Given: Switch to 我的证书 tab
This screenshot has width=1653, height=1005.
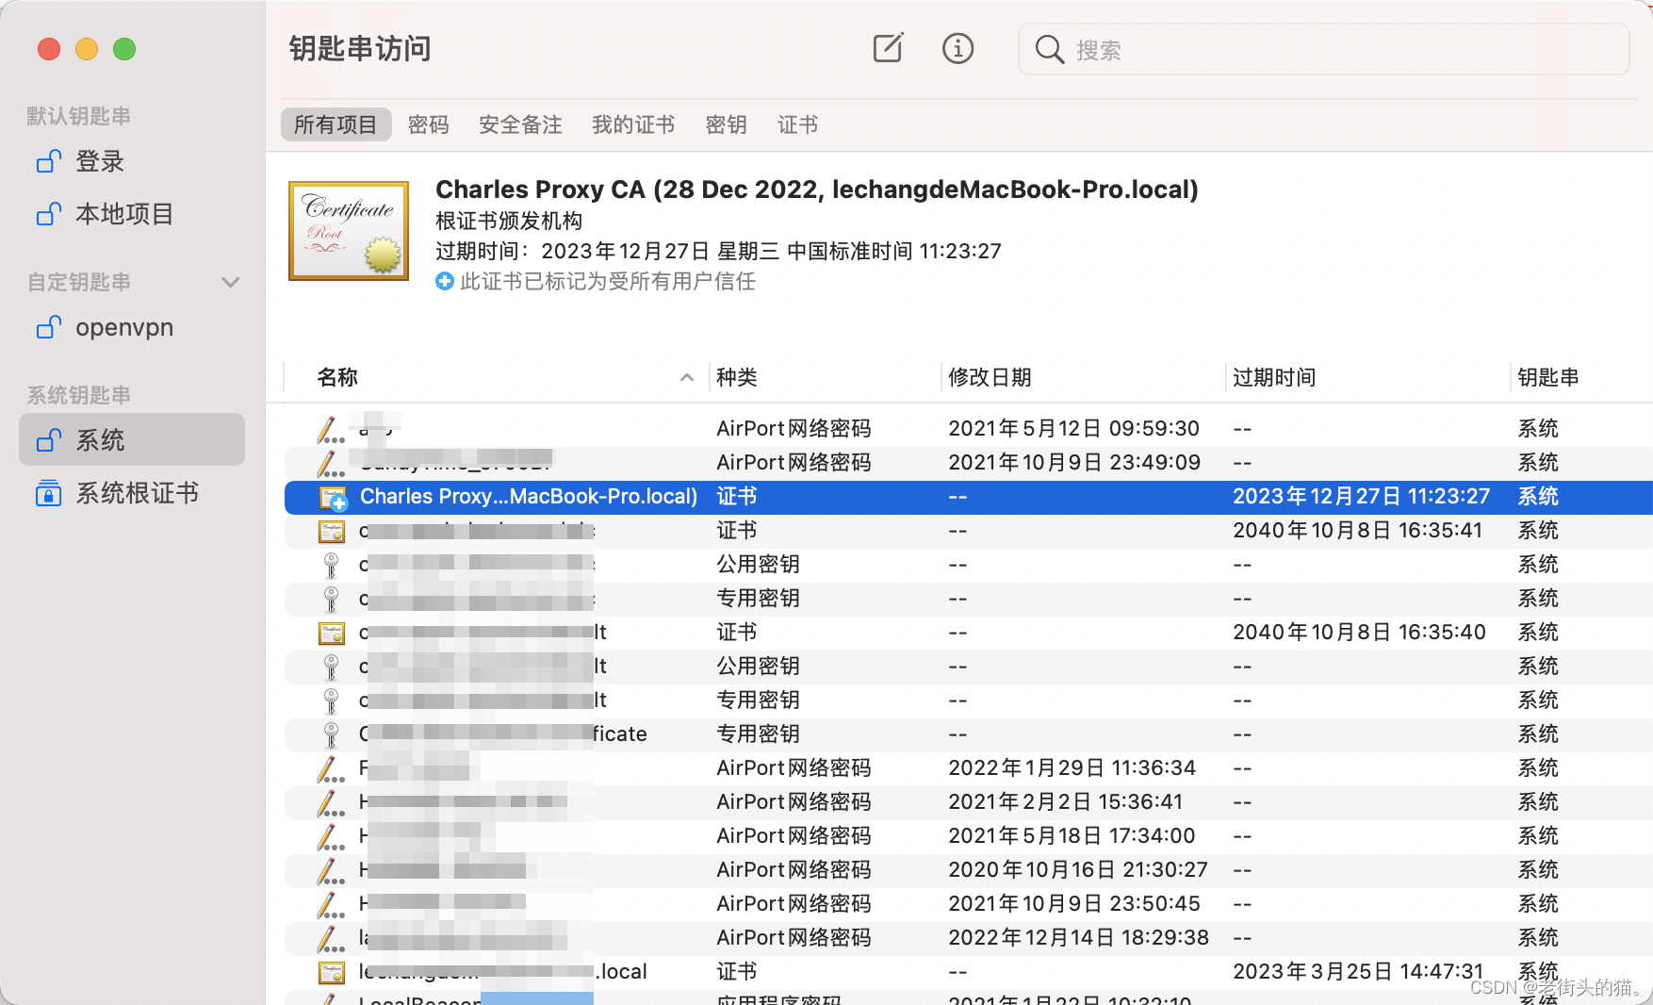Looking at the screenshot, I should point(633,124).
